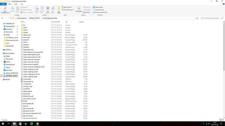Select FiveM application file icon
The width and height of the screenshot is (225, 126).
click(22, 101)
